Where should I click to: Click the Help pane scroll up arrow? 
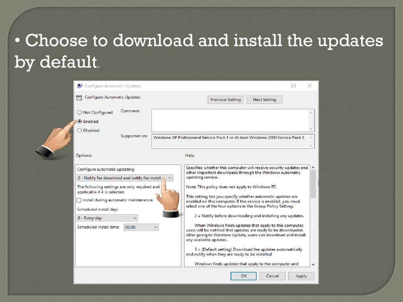[x=313, y=168]
